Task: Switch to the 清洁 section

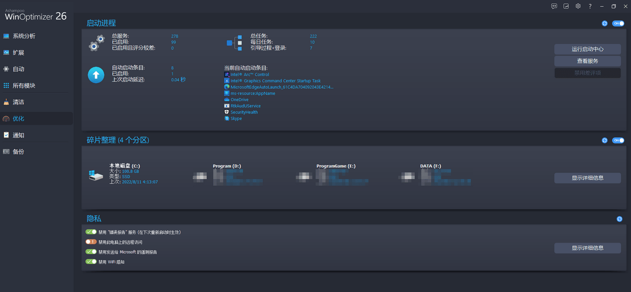Action: point(36,102)
